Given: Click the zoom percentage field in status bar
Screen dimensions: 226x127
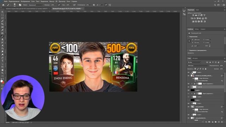Looking at the screenshot, I should pos(7,122).
